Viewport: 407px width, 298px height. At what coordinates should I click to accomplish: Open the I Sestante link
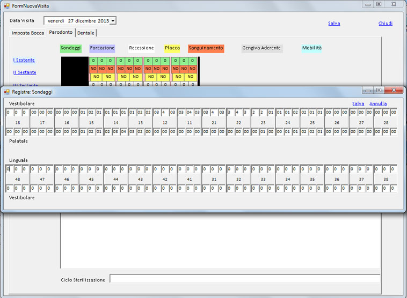coord(24,60)
